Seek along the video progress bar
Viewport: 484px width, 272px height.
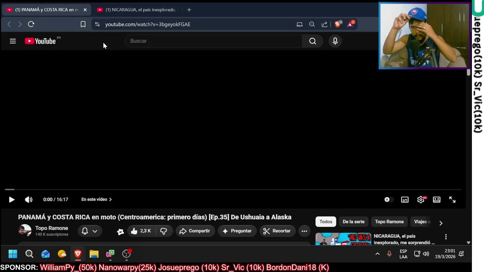click(x=233, y=189)
